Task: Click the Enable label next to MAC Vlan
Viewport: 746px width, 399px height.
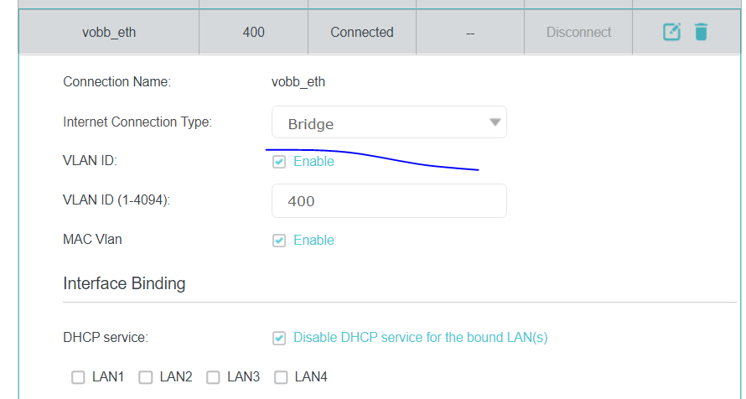Action: pos(313,241)
